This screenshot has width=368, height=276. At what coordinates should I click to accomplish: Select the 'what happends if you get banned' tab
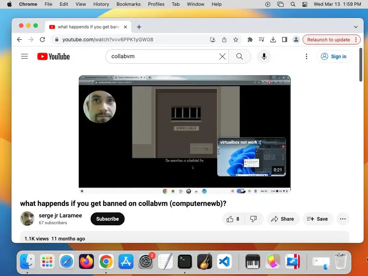(88, 27)
